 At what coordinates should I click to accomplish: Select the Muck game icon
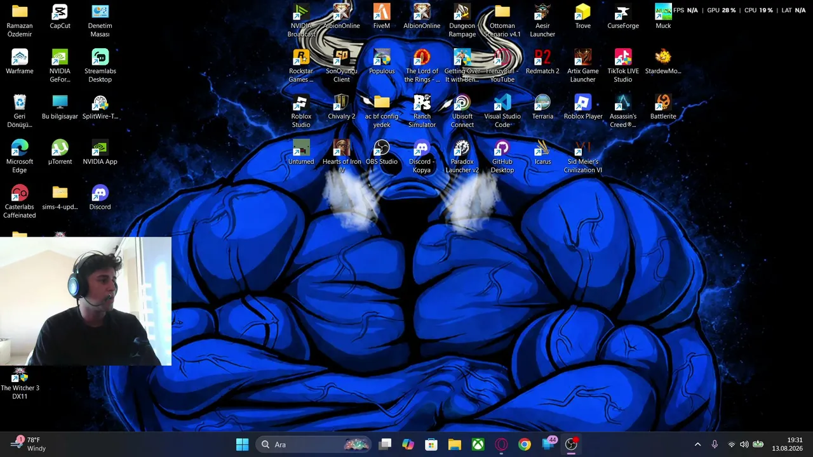[663, 17]
